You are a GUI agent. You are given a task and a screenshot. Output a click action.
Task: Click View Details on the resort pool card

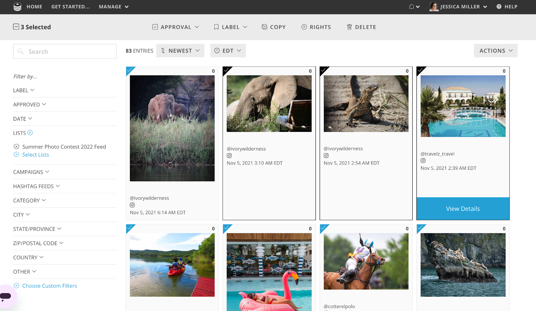coord(463,209)
